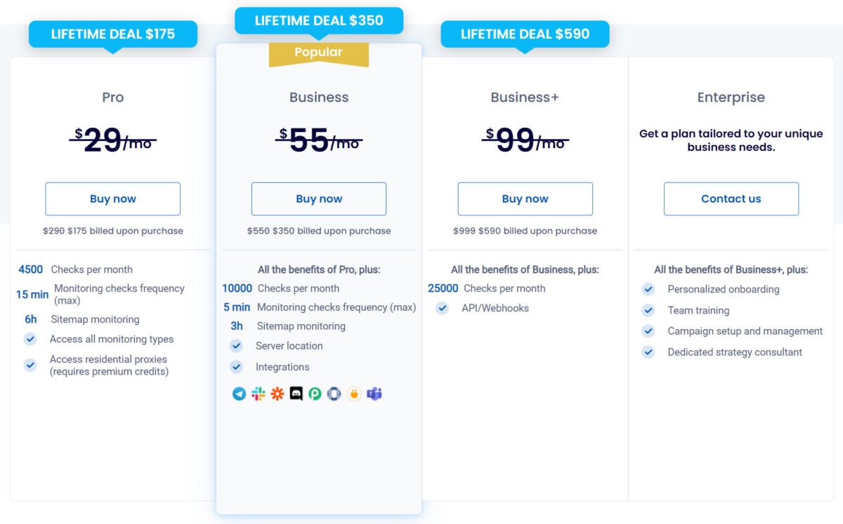The width and height of the screenshot is (843, 524).
Task: Click the checkmark next to Server location
Action: coord(237,346)
